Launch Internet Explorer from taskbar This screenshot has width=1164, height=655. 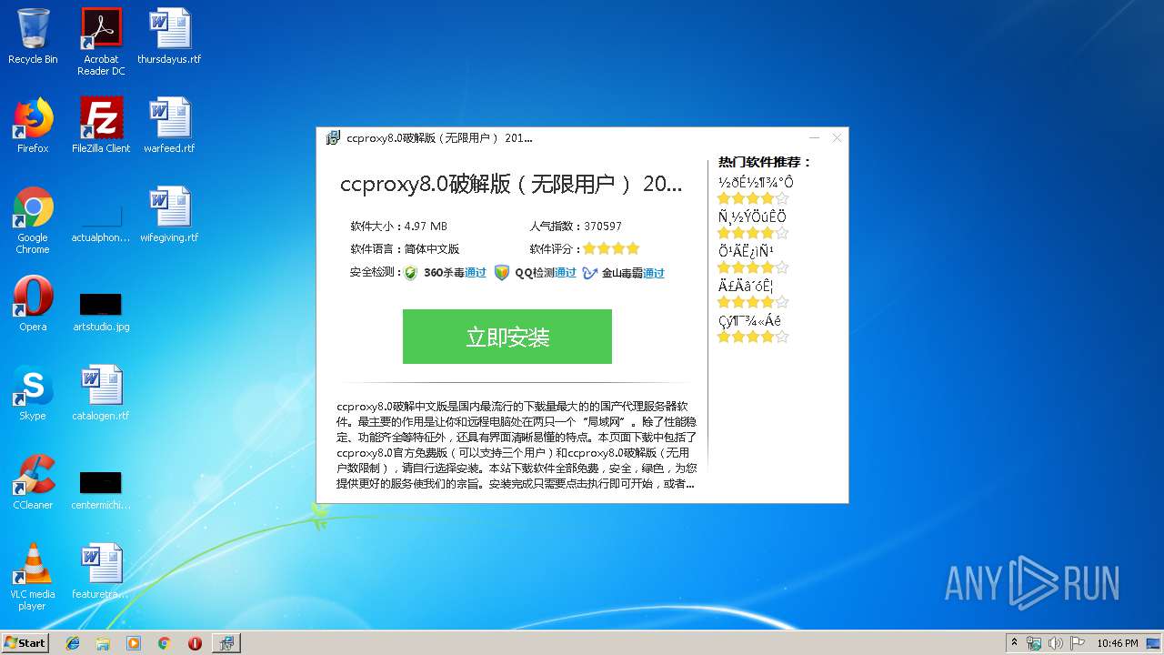coord(73,643)
